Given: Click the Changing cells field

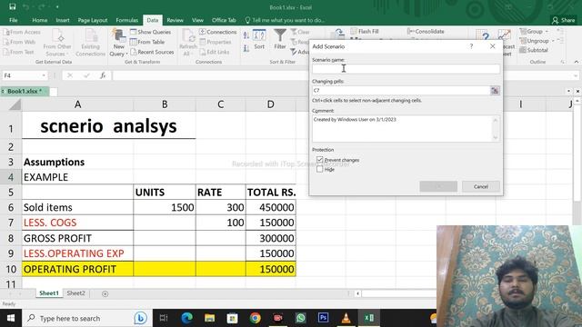Looking at the screenshot, I should [x=401, y=91].
